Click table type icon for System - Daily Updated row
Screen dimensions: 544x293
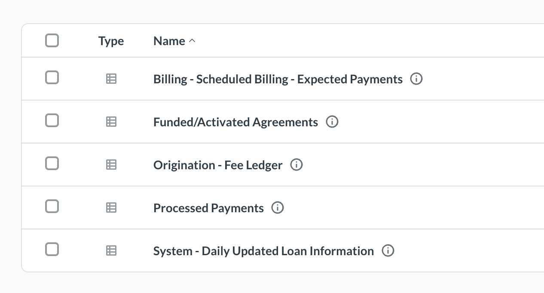[x=111, y=251]
